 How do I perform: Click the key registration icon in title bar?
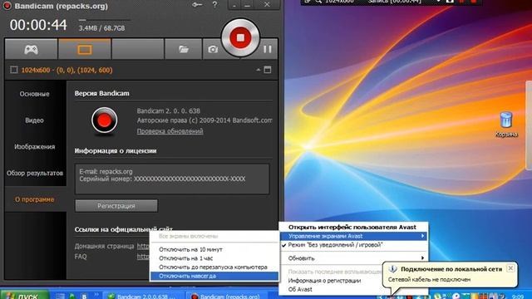coord(197,5)
